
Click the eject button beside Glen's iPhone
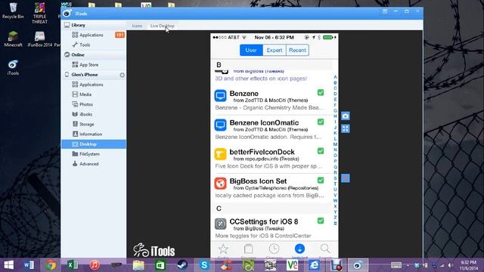[123, 75]
